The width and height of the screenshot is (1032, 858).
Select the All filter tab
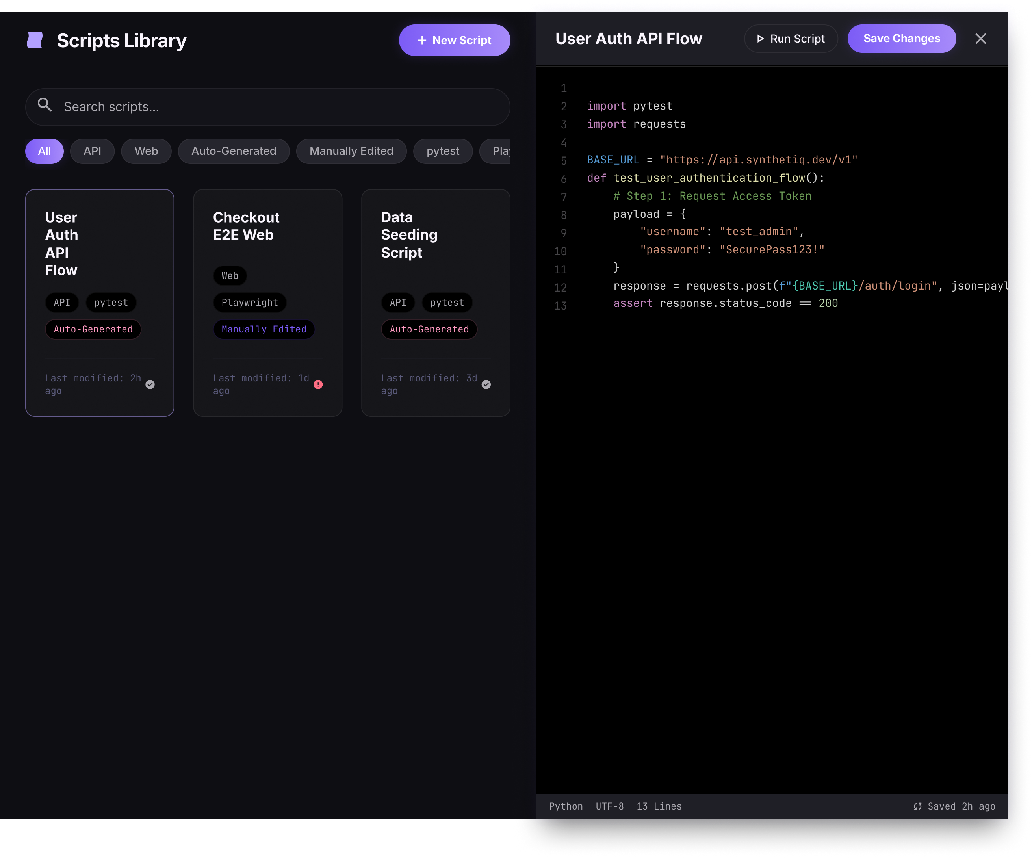pyautogui.click(x=44, y=151)
